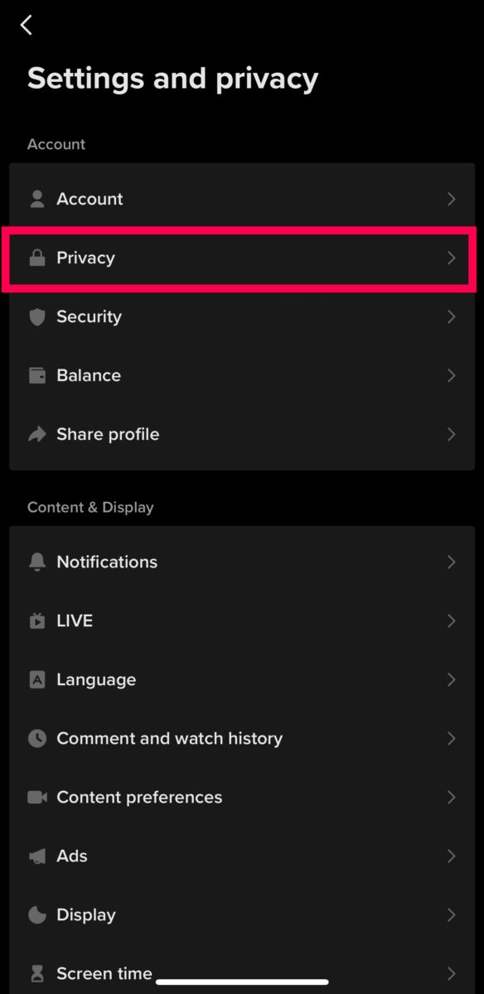Tap the home indicator bar

242,982
